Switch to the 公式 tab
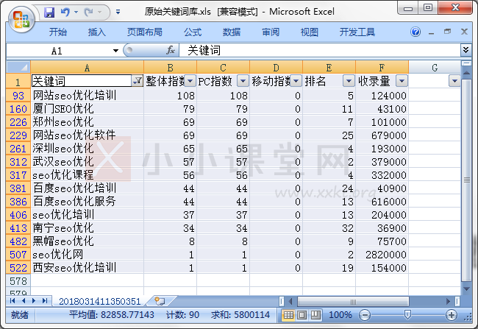The width and height of the screenshot is (478, 329). click(x=193, y=32)
